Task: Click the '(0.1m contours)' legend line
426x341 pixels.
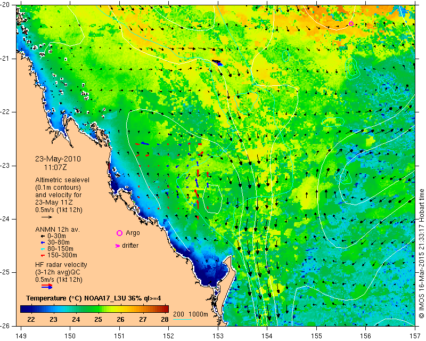Action: click(58, 188)
